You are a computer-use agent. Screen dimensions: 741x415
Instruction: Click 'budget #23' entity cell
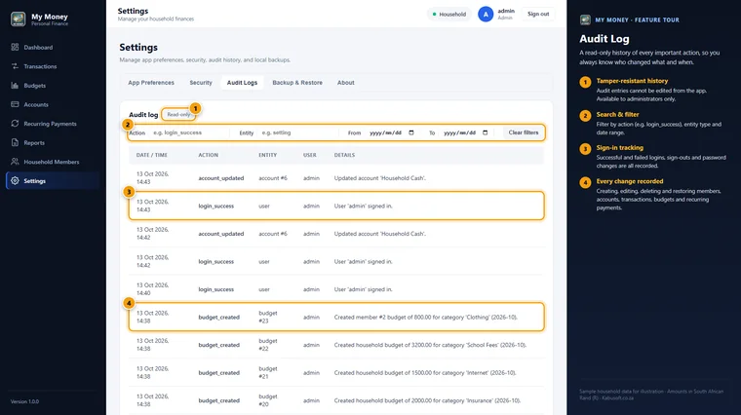pyautogui.click(x=268, y=317)
